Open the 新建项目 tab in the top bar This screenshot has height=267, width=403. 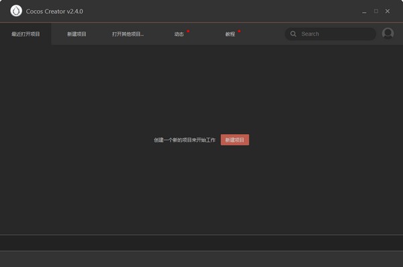point(77,34)
